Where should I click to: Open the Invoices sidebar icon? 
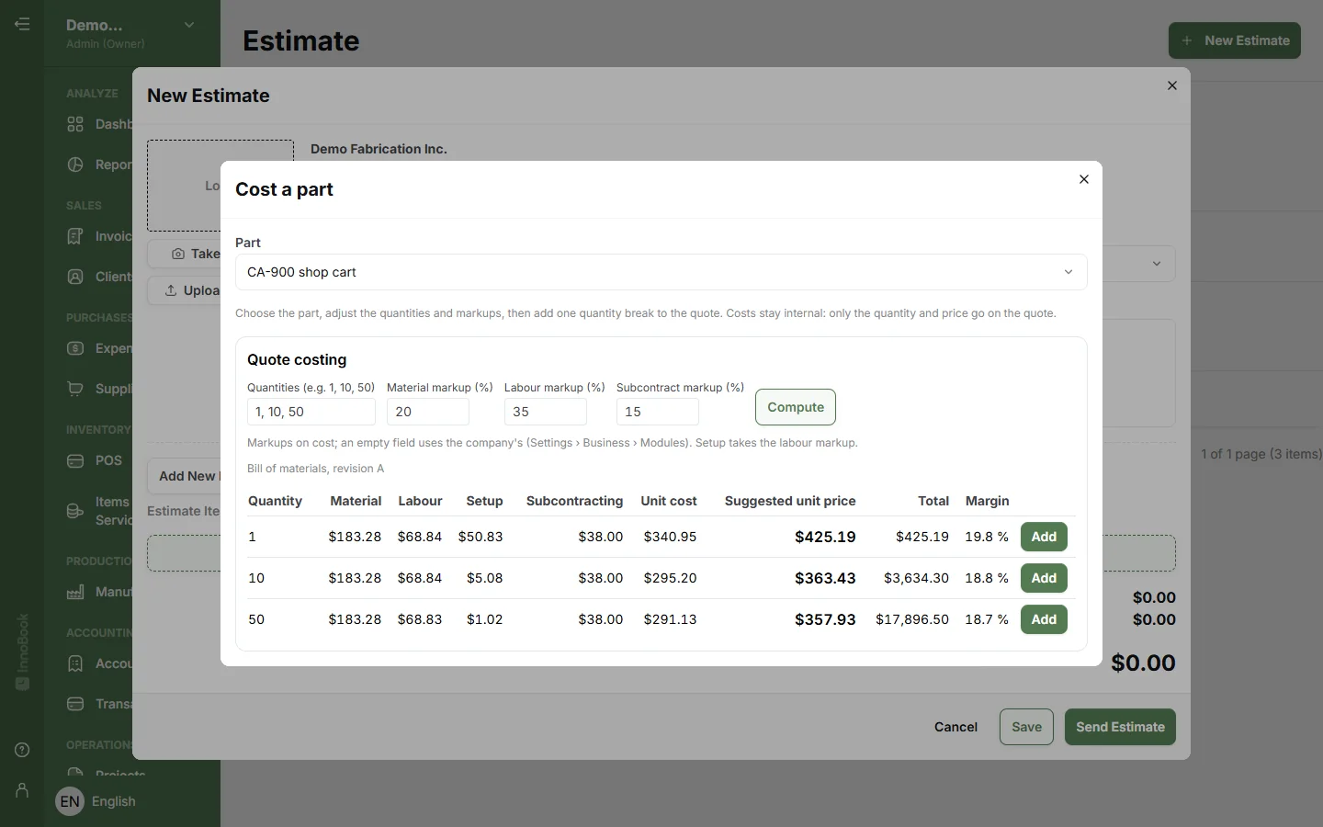tap(75, 236)
